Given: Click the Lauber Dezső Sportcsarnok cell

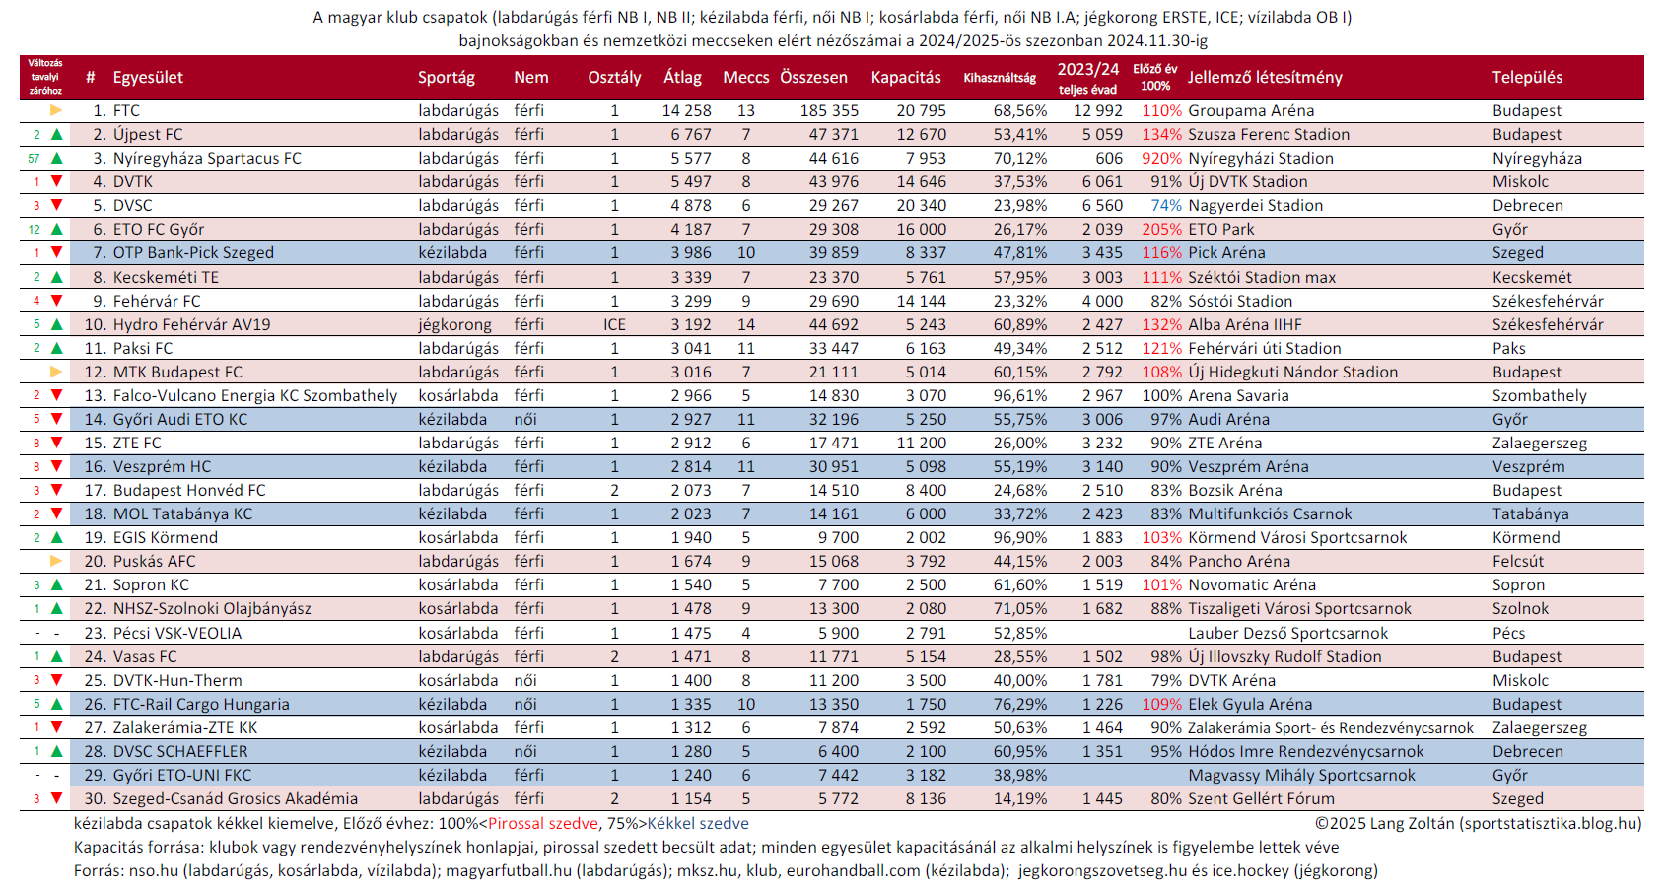Looking at the screenshot, I should point(1287,633).
